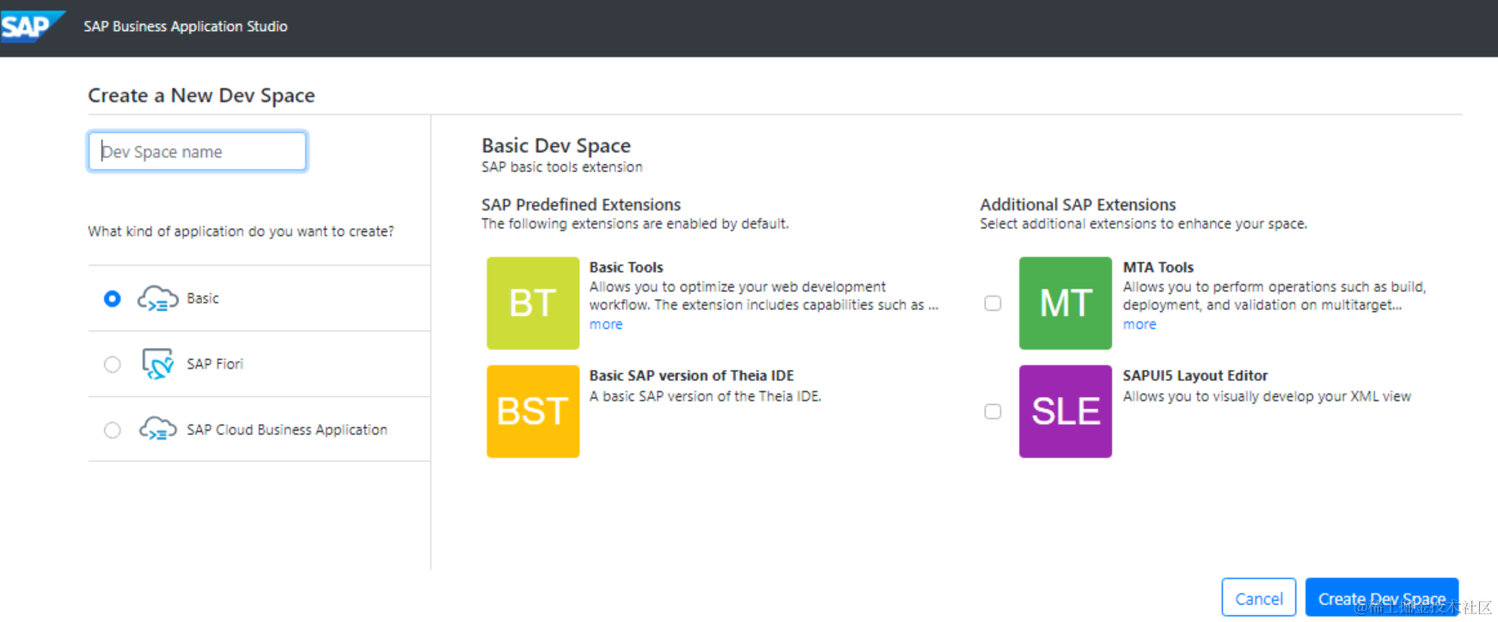1498x622 pixels.
Task: Select SAP Cloud Business Application radio button
Action: tap(113, 430)
